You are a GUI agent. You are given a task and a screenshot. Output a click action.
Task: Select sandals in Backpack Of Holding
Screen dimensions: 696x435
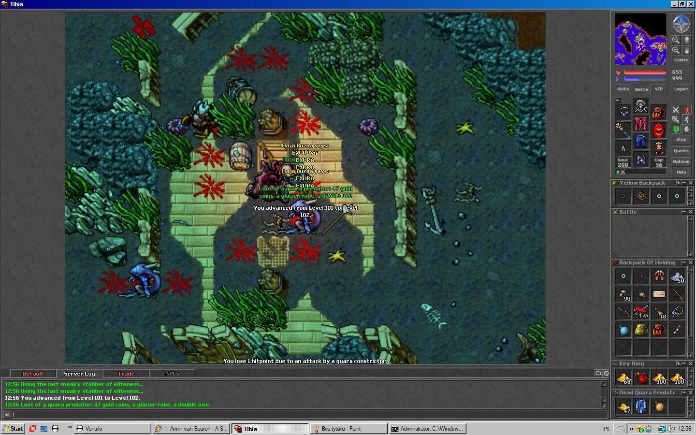659,276
